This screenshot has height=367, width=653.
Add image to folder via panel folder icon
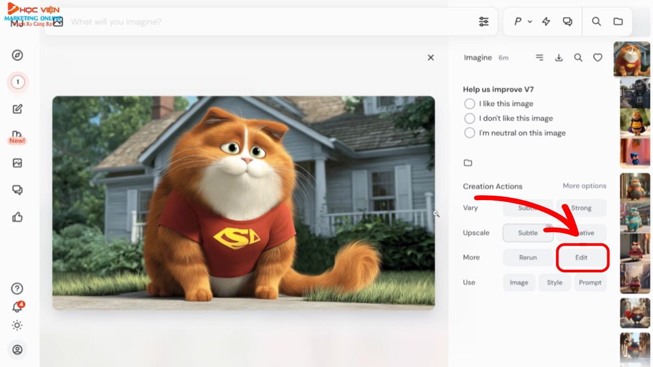pyautogui.click(x=468, y=163)
